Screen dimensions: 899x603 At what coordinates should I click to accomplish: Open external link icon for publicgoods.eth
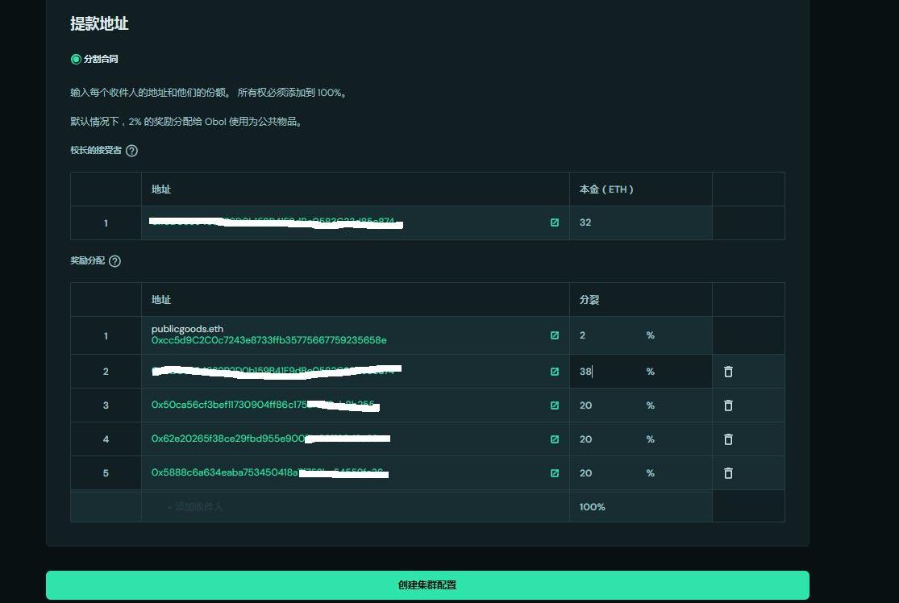coord(555,335)
